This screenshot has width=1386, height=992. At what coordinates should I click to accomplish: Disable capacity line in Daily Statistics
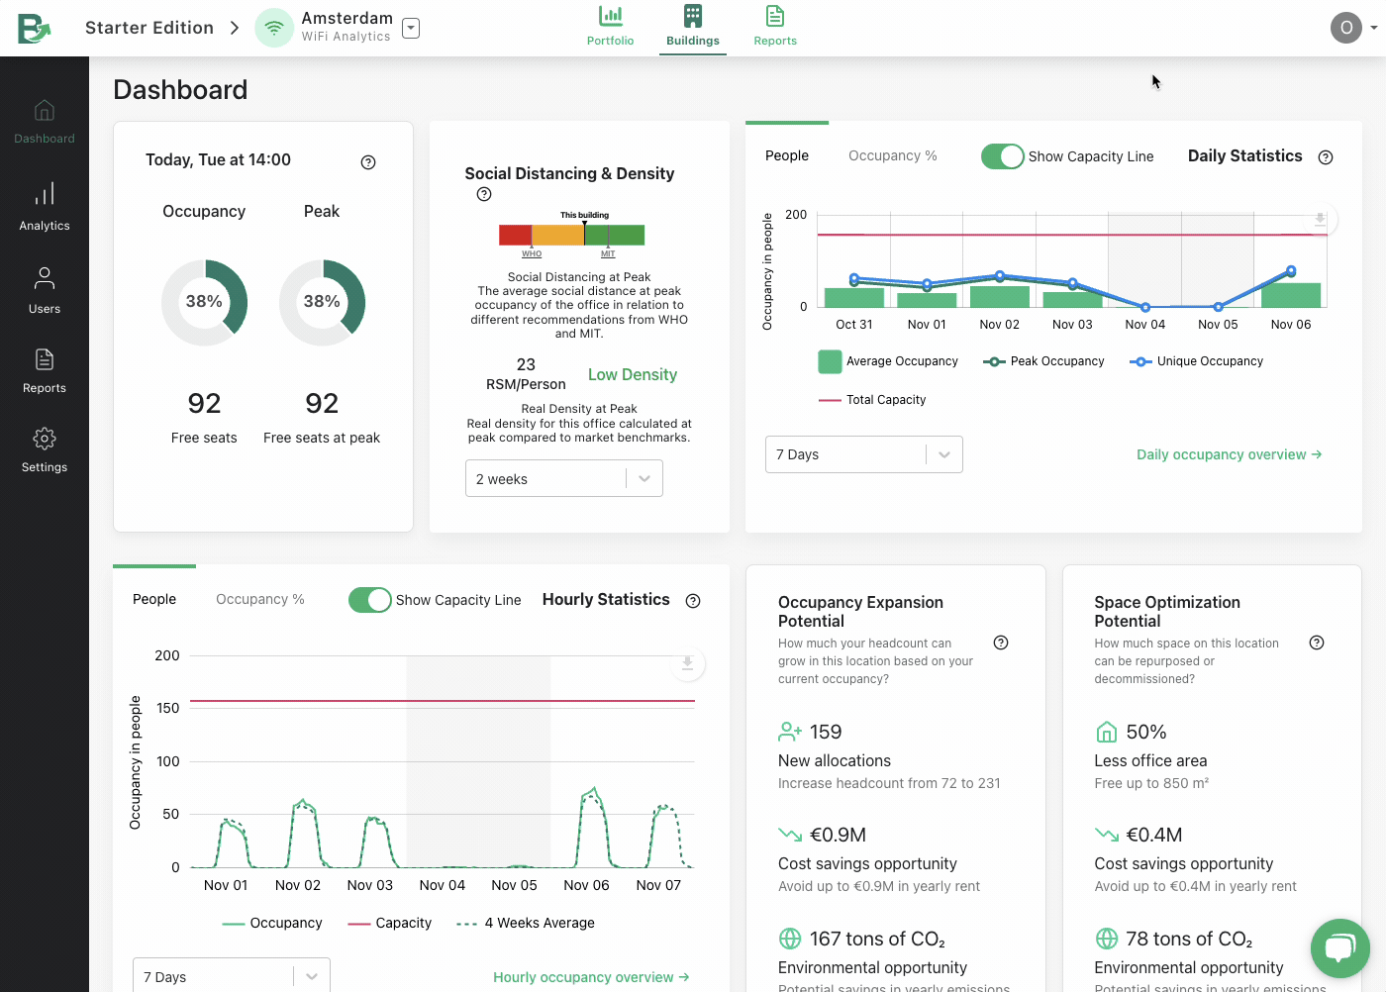(x=1002, y=156)
